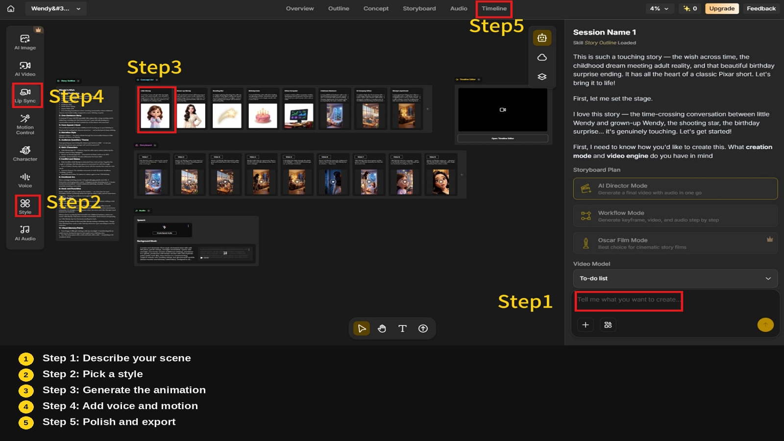Viewport: 784px width, 441px height.
Task: Select the shooting star concept art thumbnail
Action: click(227, 116)
